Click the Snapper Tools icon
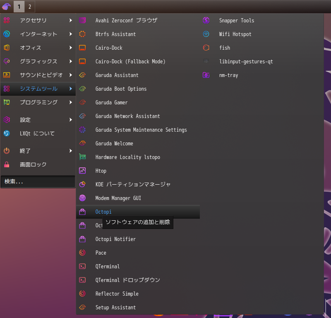 click(x=206, y=20)
